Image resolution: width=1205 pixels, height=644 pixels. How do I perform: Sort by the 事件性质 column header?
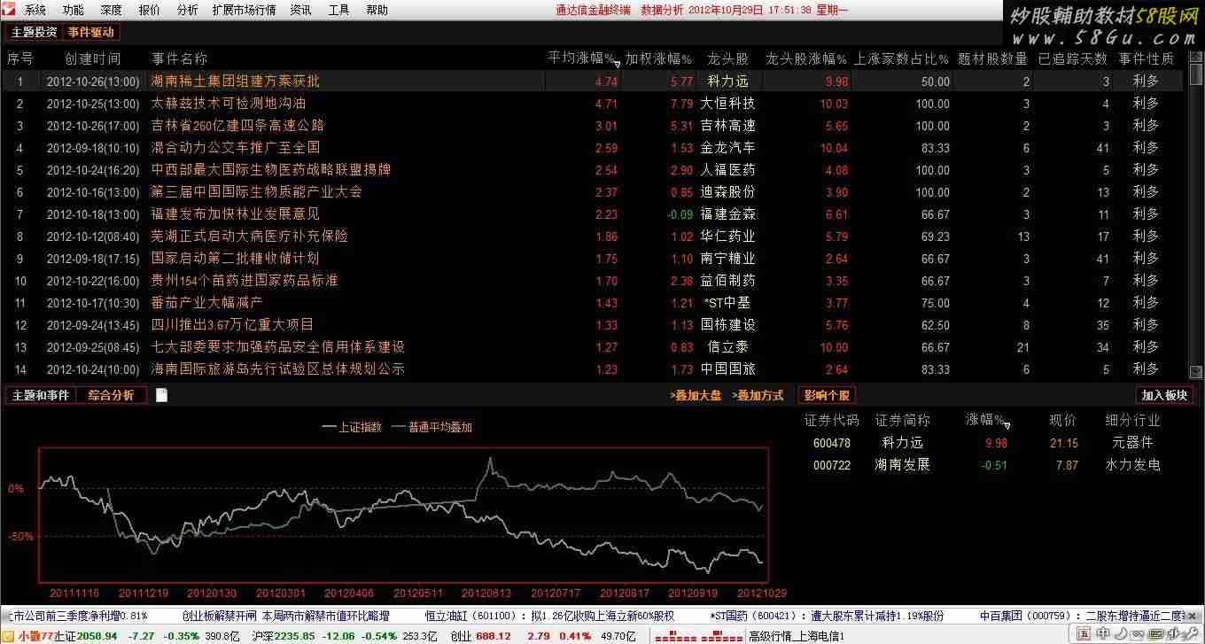[x=1147, y=58]
